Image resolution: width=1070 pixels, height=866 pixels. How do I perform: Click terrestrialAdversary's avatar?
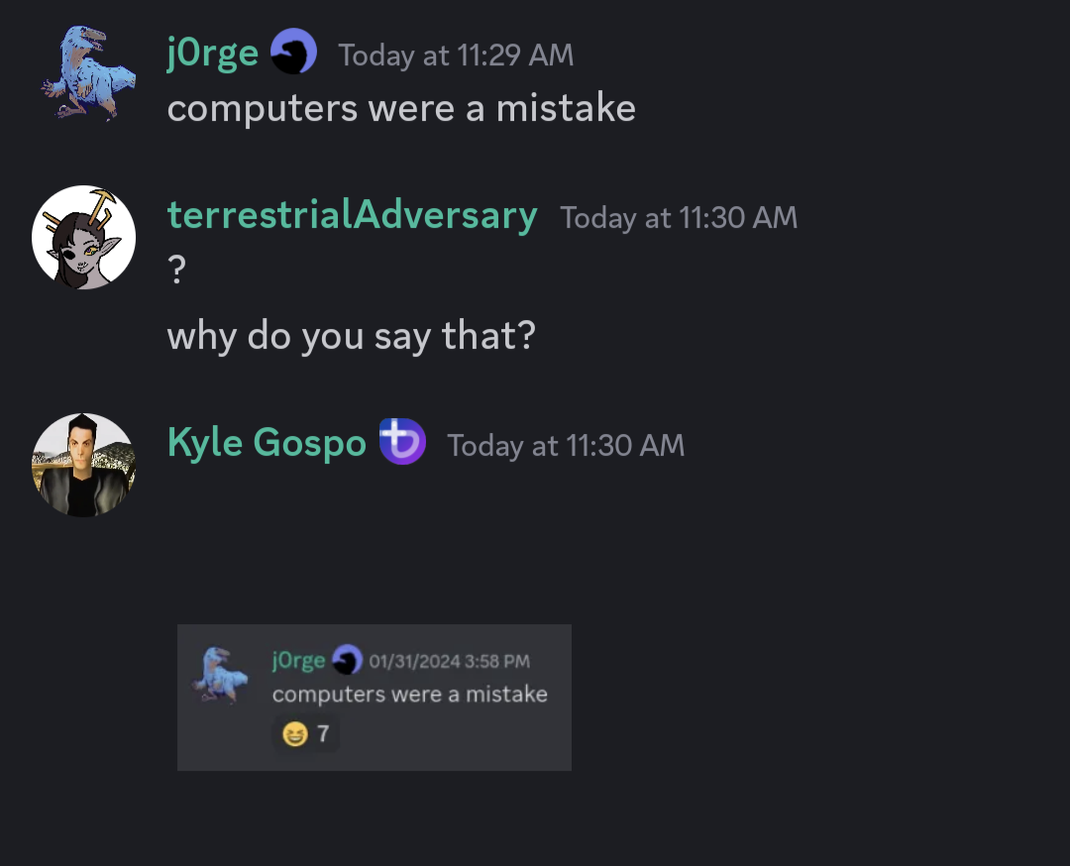pyautogui.click(x=83, y=237)
